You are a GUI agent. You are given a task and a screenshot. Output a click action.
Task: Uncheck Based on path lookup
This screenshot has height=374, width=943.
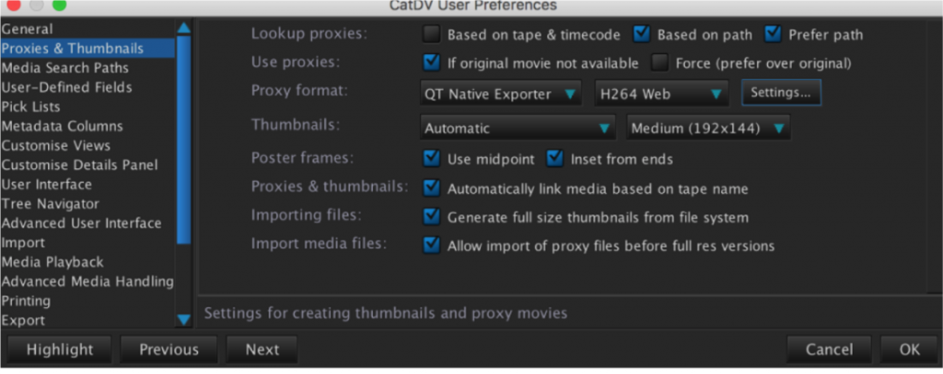(x=642, y=34)
